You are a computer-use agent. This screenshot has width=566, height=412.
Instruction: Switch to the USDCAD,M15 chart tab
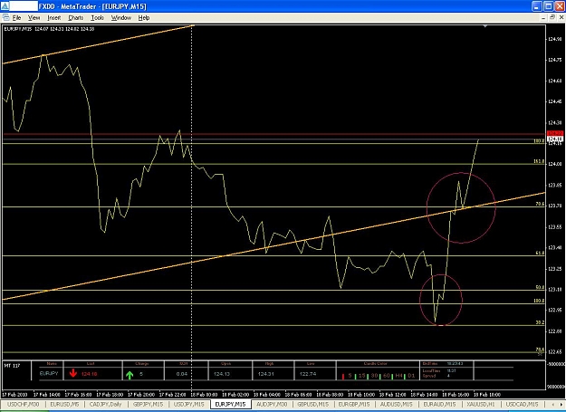point(522,405)
